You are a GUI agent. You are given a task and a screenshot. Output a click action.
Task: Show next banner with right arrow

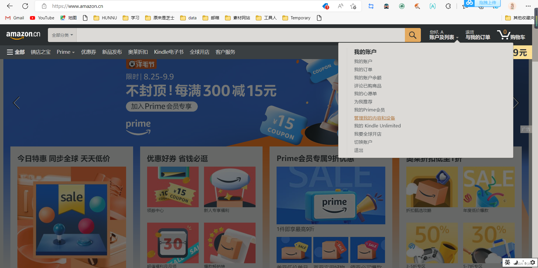coord(516,102)
